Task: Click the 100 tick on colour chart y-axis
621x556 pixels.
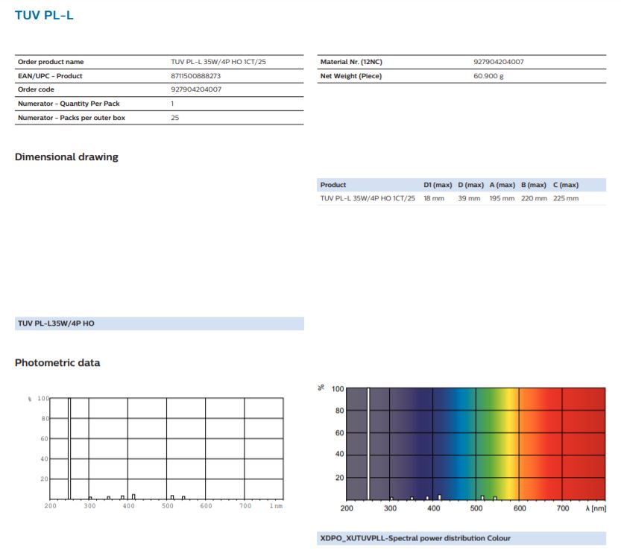Action: click(x=338, y=389)
